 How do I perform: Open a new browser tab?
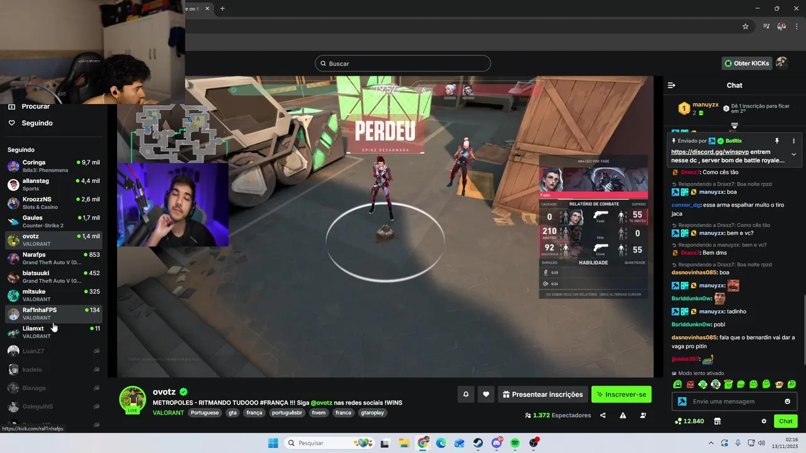point(222,9)
